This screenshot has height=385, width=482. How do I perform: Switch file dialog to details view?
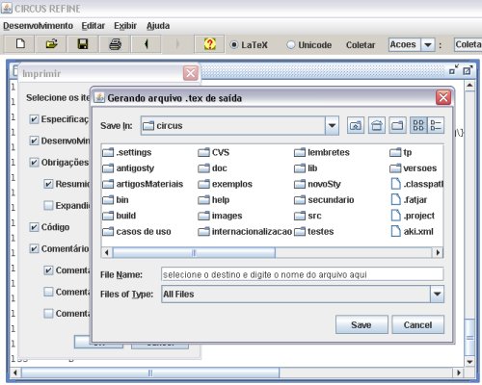[x=436, y=125]
